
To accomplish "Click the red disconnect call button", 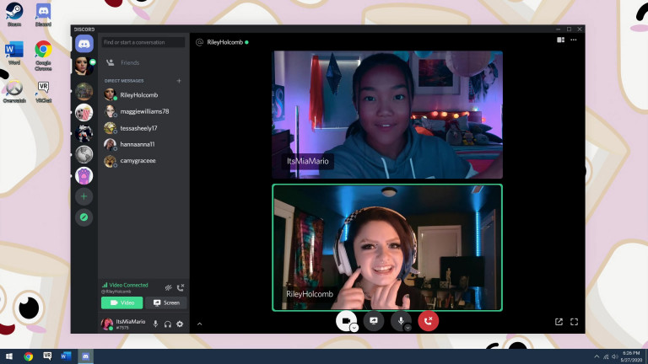I will click(428, 321).
